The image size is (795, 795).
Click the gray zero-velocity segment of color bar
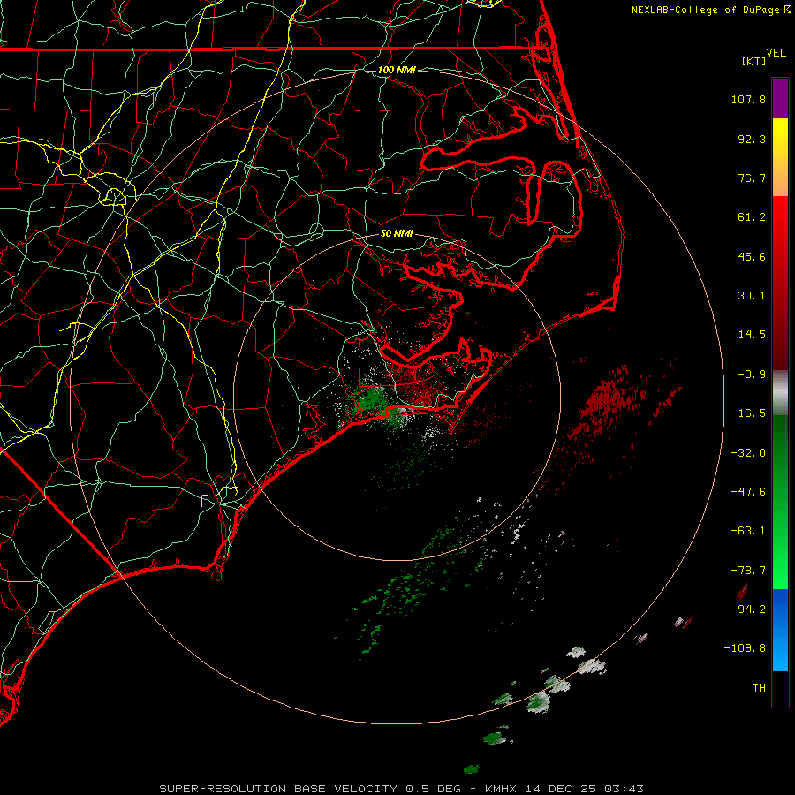tap(780, 392)
